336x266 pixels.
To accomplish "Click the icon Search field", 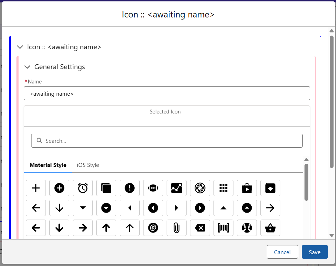I will [x=167, y=141].
